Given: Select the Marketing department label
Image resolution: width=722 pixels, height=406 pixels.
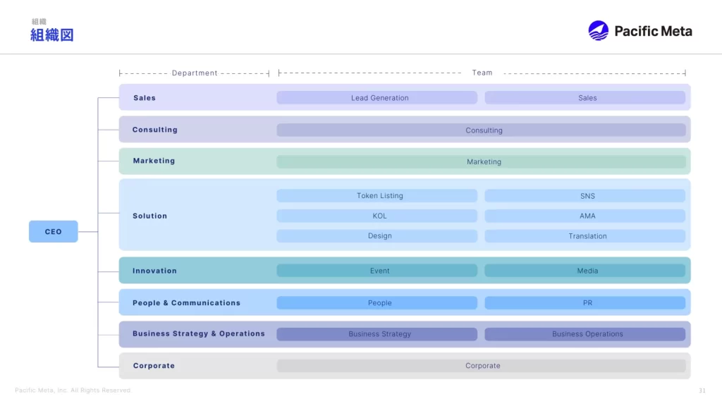Looking at the screenshot, I should (154, 161).
